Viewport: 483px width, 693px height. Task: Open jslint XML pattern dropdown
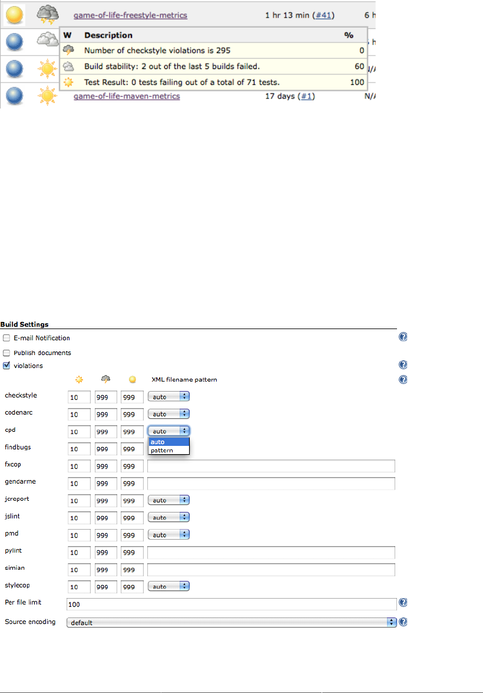tap(168, 517)
